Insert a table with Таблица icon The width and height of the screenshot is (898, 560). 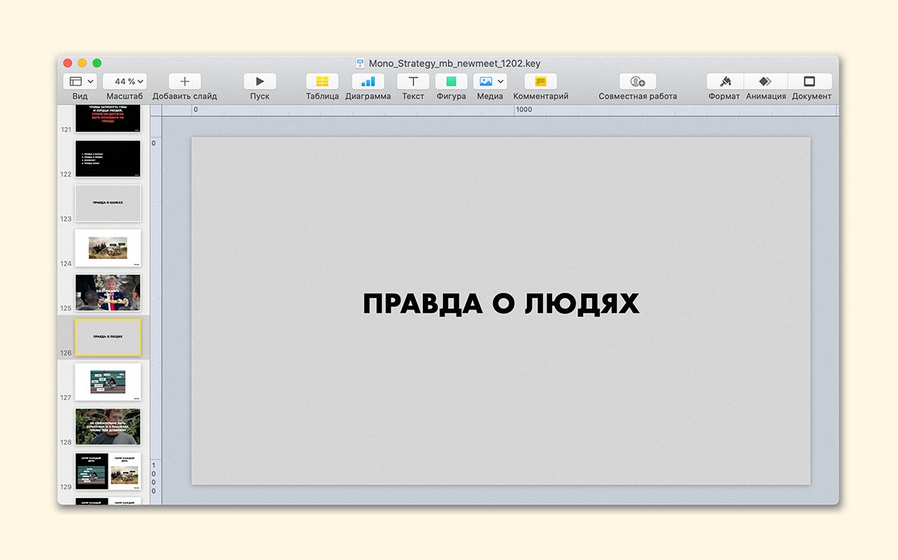point(322,82)
